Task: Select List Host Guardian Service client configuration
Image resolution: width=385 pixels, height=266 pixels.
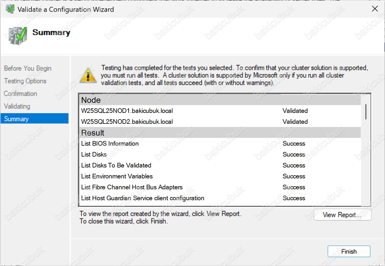Action: [x=143, y=198]
